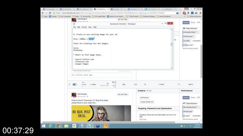Edit Creative via pencil Edit link
This screenshot has width=243, height=136.
pyautogui.click(x=149, y=91)
